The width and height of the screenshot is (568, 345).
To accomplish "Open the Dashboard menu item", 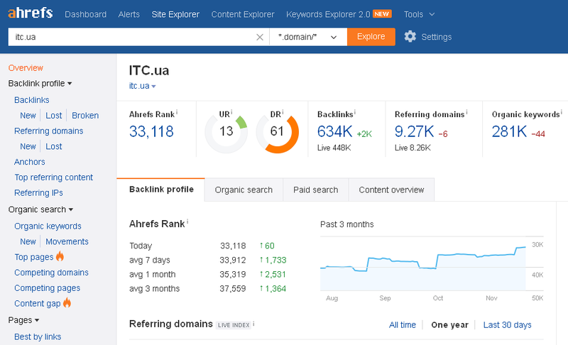I will click(85, 14).
